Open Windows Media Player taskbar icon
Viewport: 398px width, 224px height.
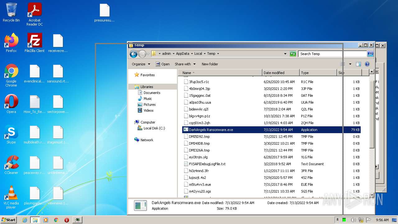pyautogui.click(x=46, y=220)
